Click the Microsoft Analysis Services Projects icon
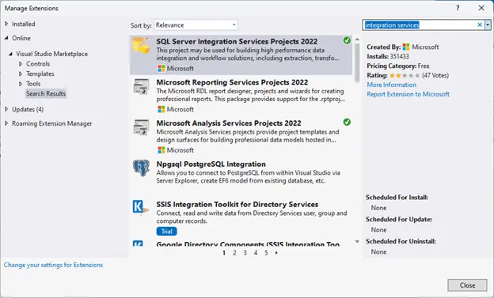494x298 pixels. point(141,127)
